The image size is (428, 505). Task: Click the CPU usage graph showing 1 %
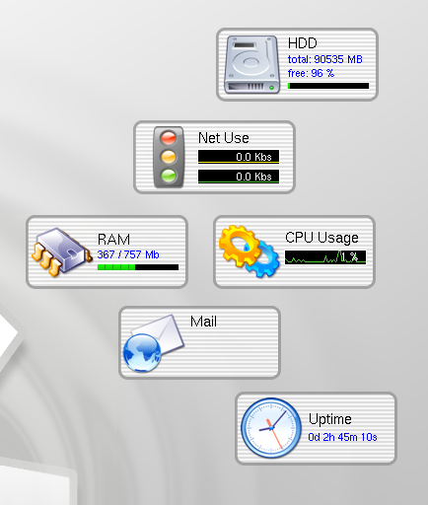pyautogui.click(x=325, y=257)
